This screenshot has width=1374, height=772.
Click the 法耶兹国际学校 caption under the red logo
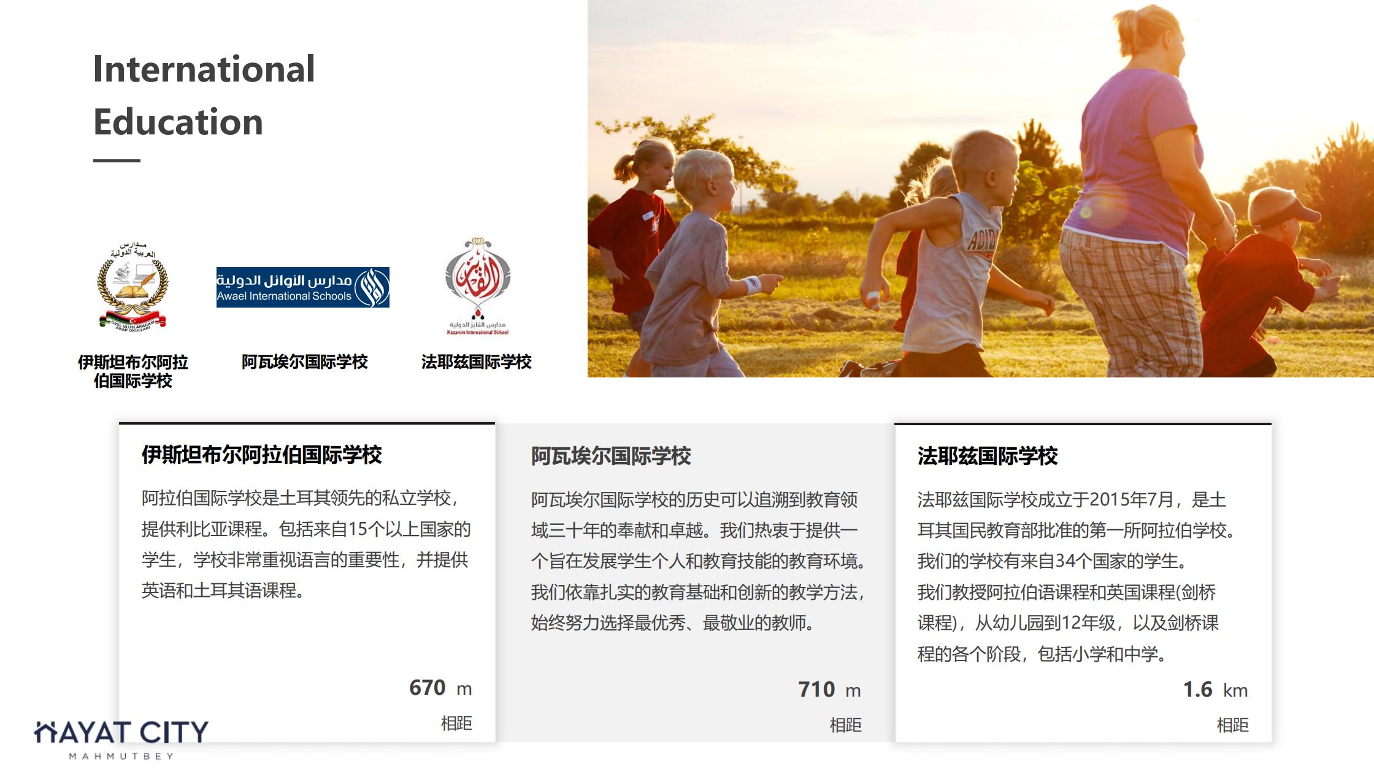[477, 361]
